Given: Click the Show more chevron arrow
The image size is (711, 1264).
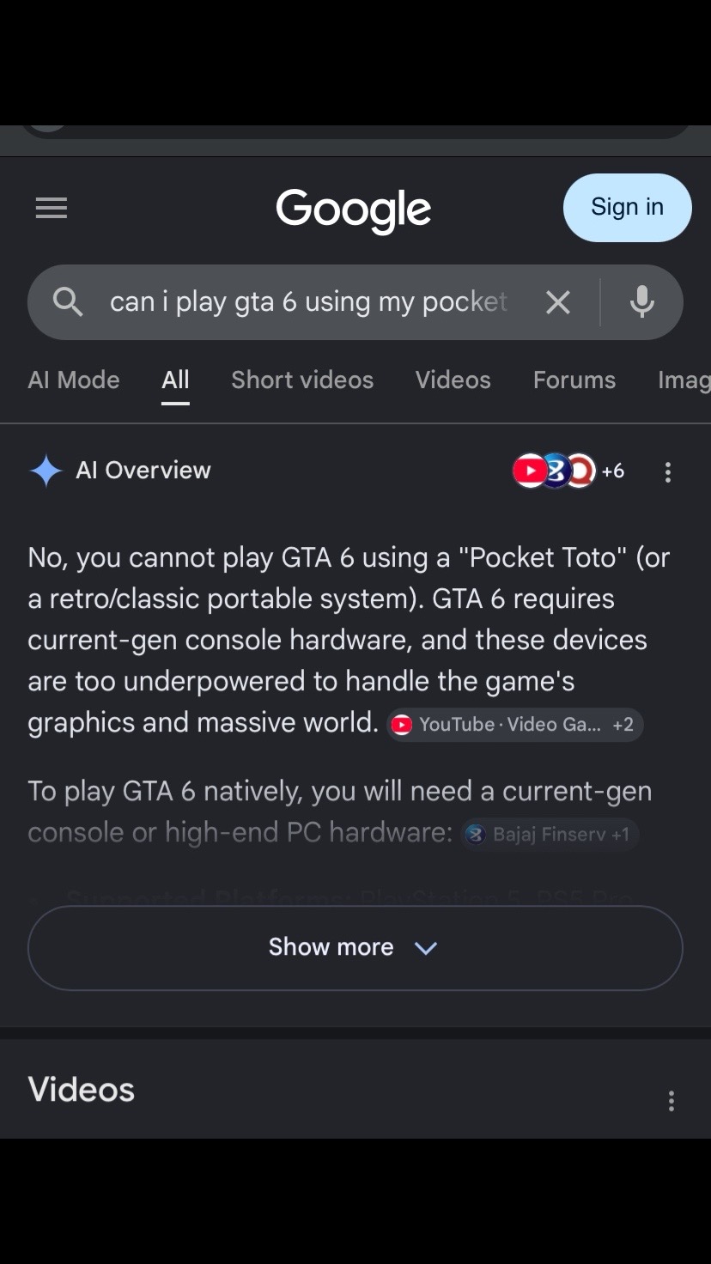Looking at the screenshot, I should pos(426,948).
